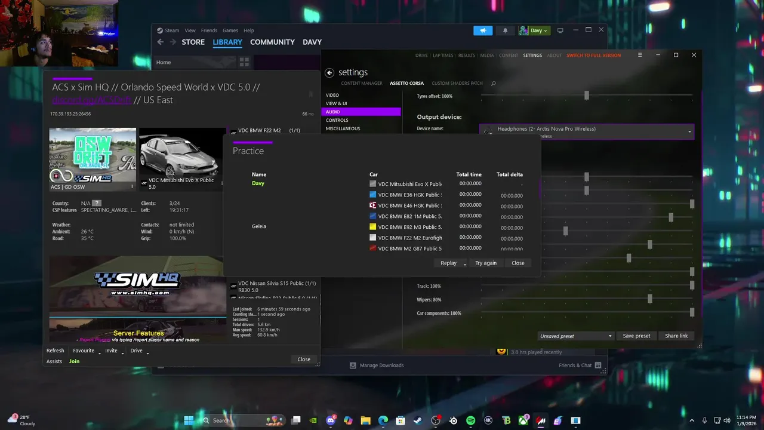Toggle Steam library grid view icon
The image size is (764, 430).
(x=244, y=62)
